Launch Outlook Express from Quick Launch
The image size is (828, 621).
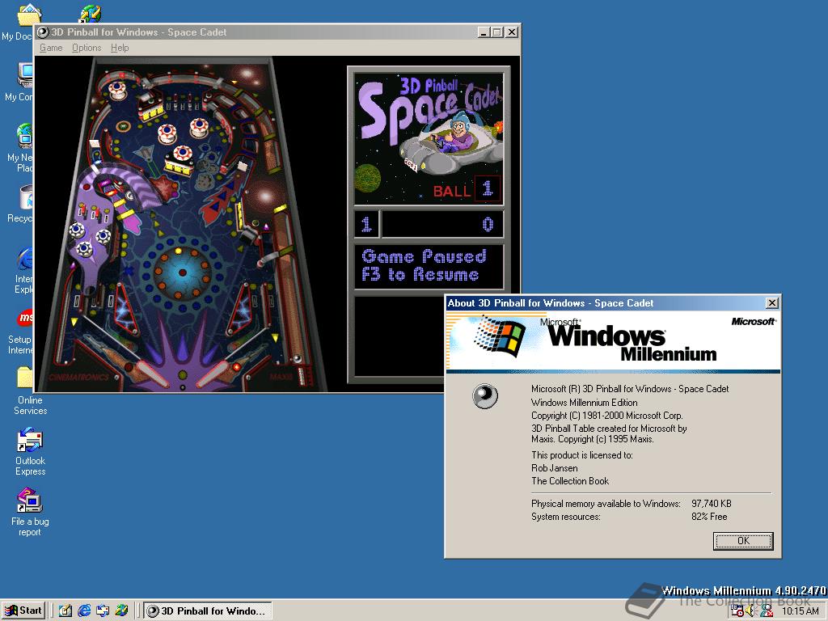pos(103,611)
